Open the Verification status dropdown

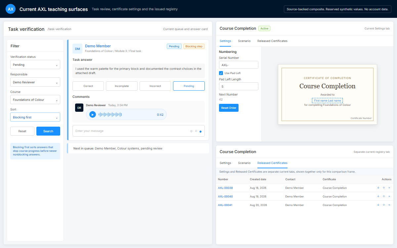click(35, 65)
